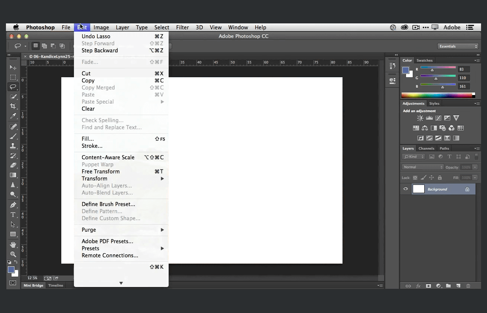Add a Brightness/Contrast adjustment
This screenshot has height=313, width=487.
[420, 118]
